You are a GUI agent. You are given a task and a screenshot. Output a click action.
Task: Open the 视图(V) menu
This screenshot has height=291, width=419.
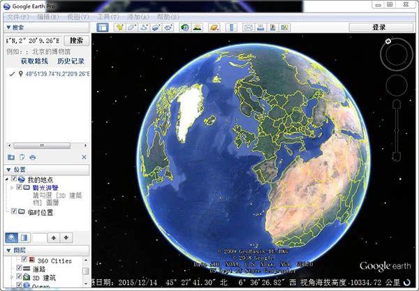point(78,17)
